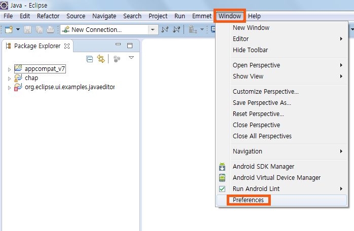
Task: Click the second disconnect toolbar icon
Action: 176,29
